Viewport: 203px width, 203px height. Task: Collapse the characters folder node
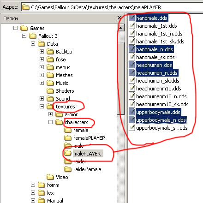click(x=50, y=122)
